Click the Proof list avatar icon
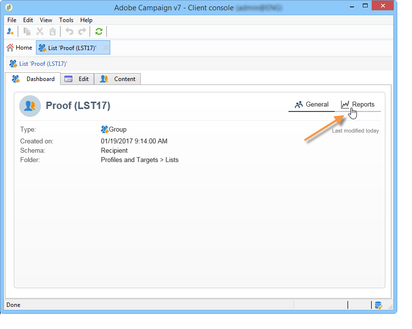This screenshot has width=412, height=329. (x=30, y=106)
